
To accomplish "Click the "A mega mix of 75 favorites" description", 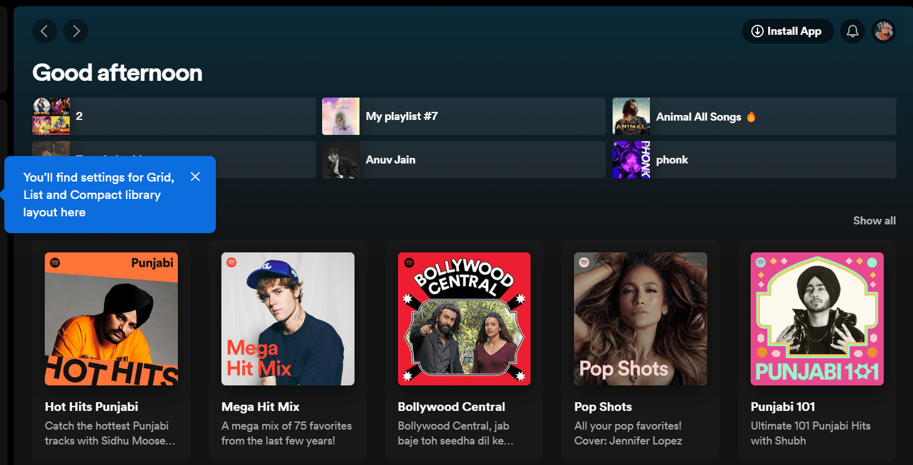I will (x=287, y=433).
